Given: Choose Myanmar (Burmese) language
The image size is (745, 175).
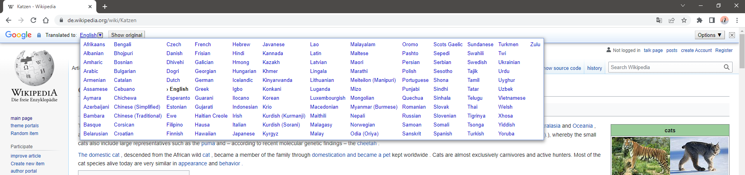Looking at the screenshot, I should (x=374, y=107).
